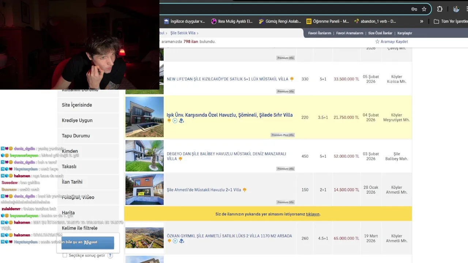Click the Premium Plus Ofis badge

pyautogui.click(x=283, y=135)
